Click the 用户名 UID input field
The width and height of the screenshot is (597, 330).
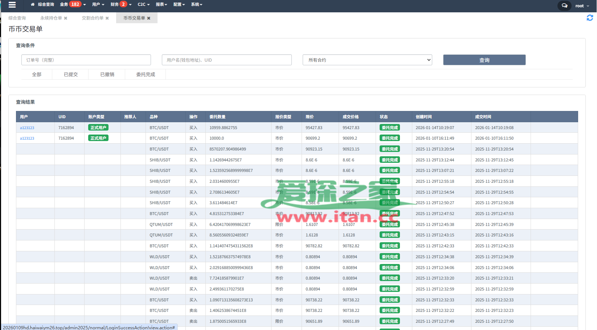226,60
